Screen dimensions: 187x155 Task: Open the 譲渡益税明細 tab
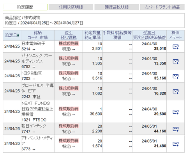116,7
